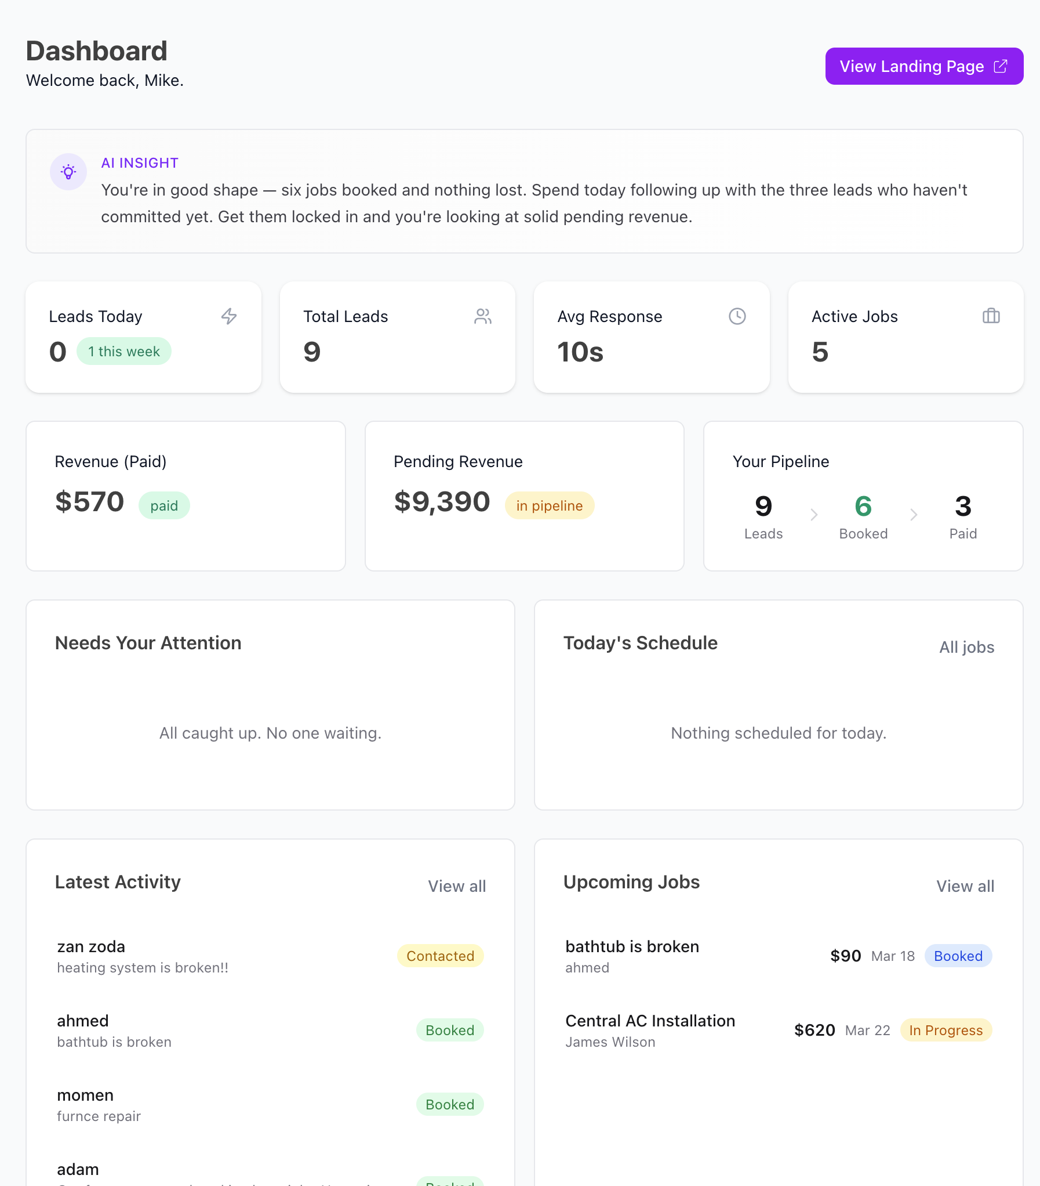Open the View Landing Page button
Viewport: 1040px width, 1186px height.
[923, 66]
